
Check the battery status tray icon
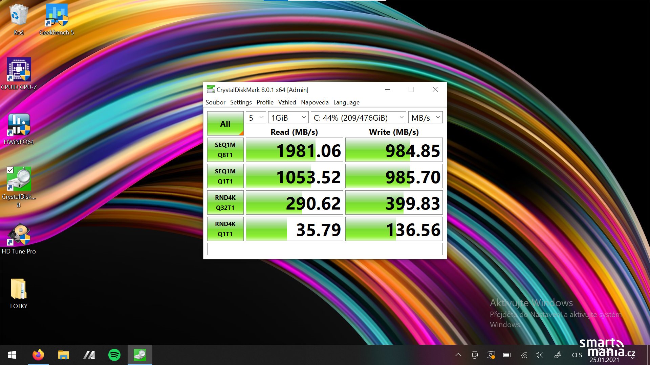pyautogui.click(x=507, y=355)
